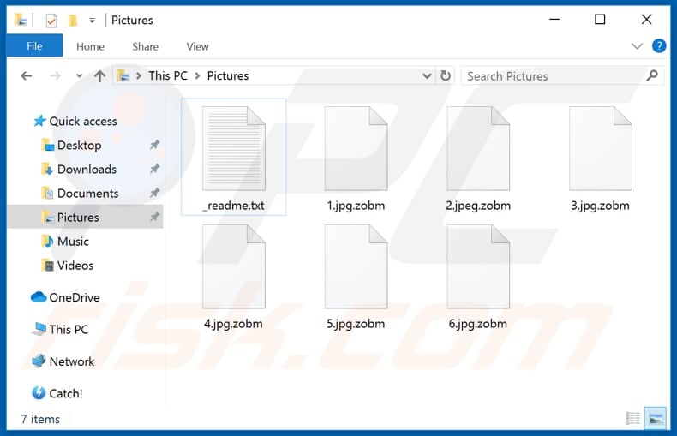Click This PC in breadcrumb path
Viewport: 677px width, 436px height.
[x=167, y=75]
